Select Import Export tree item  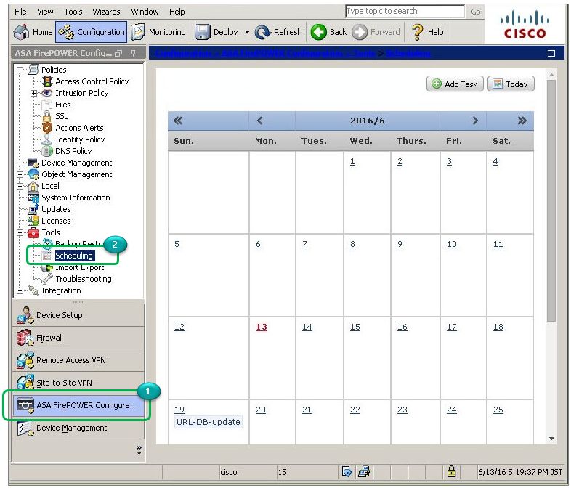(x=79, y=267)
